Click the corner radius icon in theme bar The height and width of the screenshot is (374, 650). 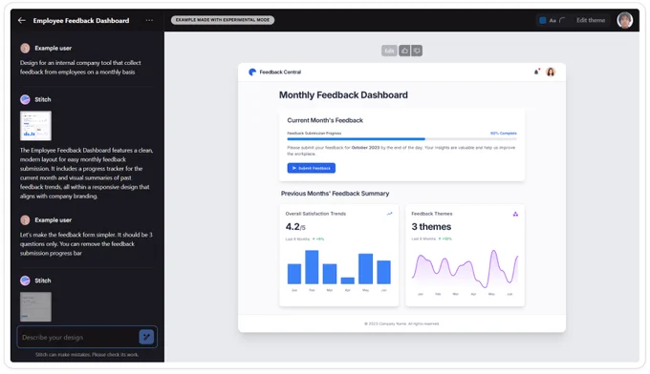(x=562, y=20)
